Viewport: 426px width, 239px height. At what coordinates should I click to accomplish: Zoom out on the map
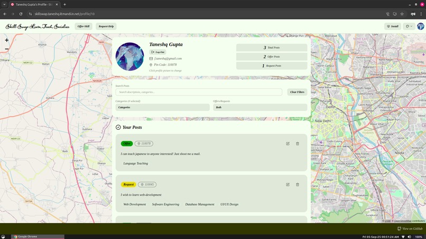click(x=6, y=49)
